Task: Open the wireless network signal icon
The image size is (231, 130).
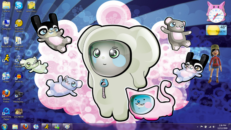Action: click(210, 127)
